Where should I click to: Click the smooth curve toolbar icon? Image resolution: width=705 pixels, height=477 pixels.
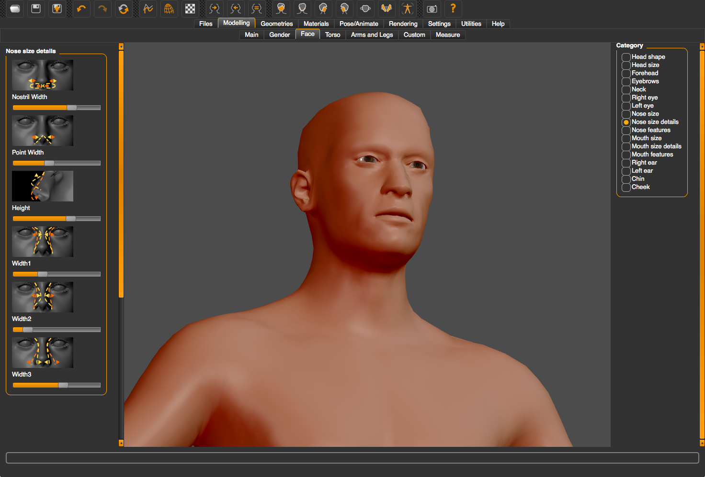[x=148, y=9]
